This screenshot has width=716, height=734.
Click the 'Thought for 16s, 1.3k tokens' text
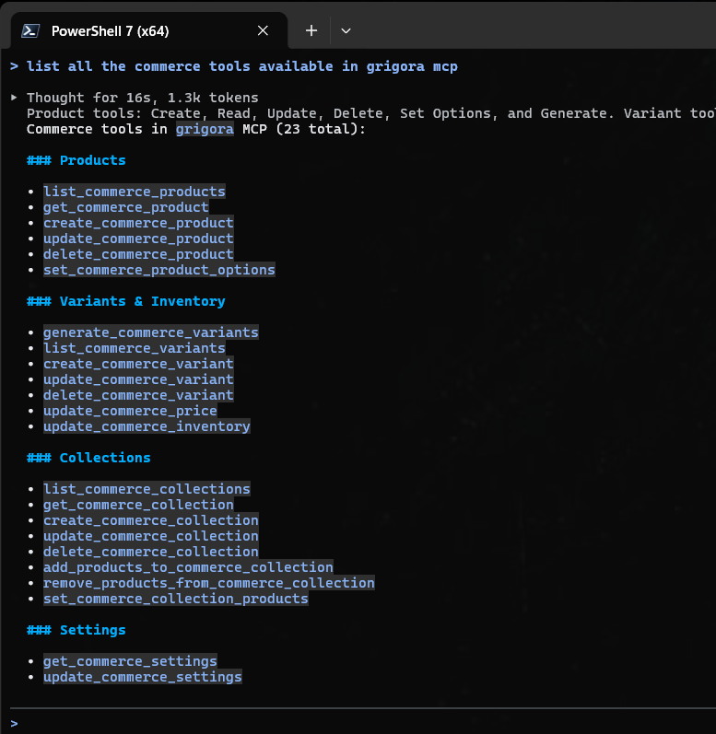[142, 98]
